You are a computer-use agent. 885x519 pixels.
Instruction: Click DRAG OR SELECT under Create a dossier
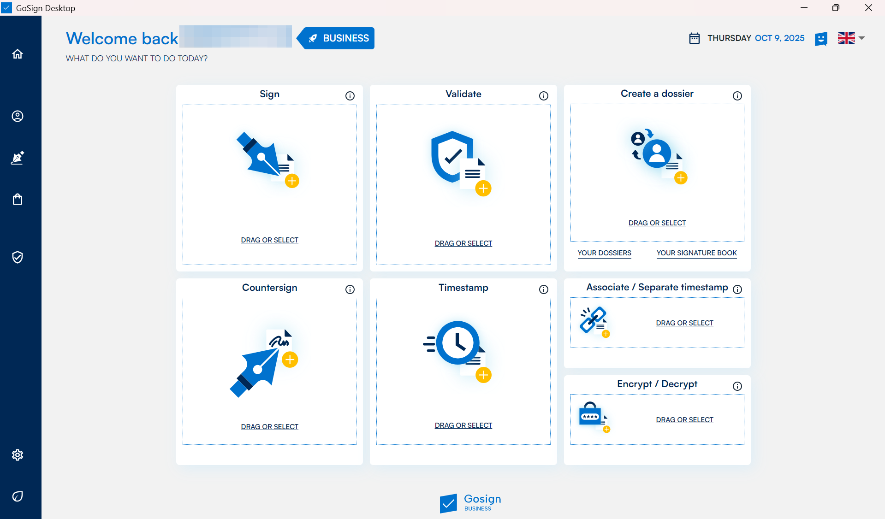657,223
